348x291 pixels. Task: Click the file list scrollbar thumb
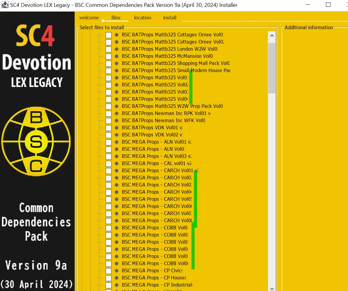272,68
